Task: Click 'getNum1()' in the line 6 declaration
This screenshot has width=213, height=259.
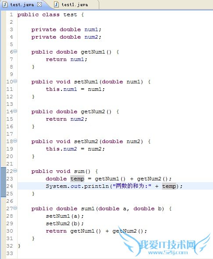Action: click(96, 52)
